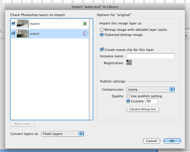The image size is (190, 152).
Task: Select Use publish setting quality option
Action: [128, 96]
